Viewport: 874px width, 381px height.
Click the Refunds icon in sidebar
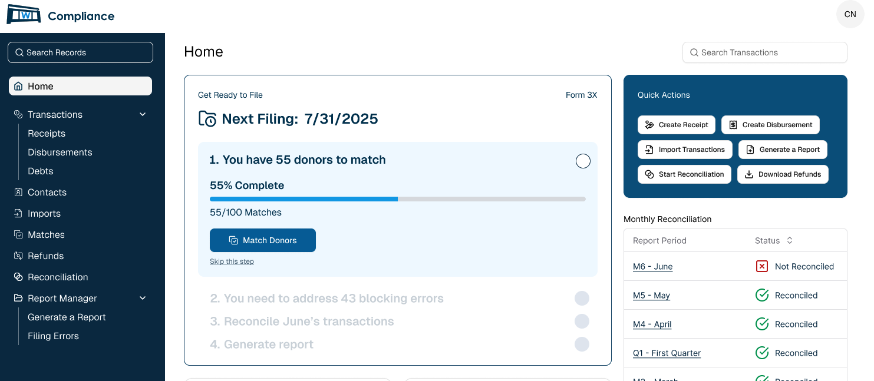click(x=18, y=256)
